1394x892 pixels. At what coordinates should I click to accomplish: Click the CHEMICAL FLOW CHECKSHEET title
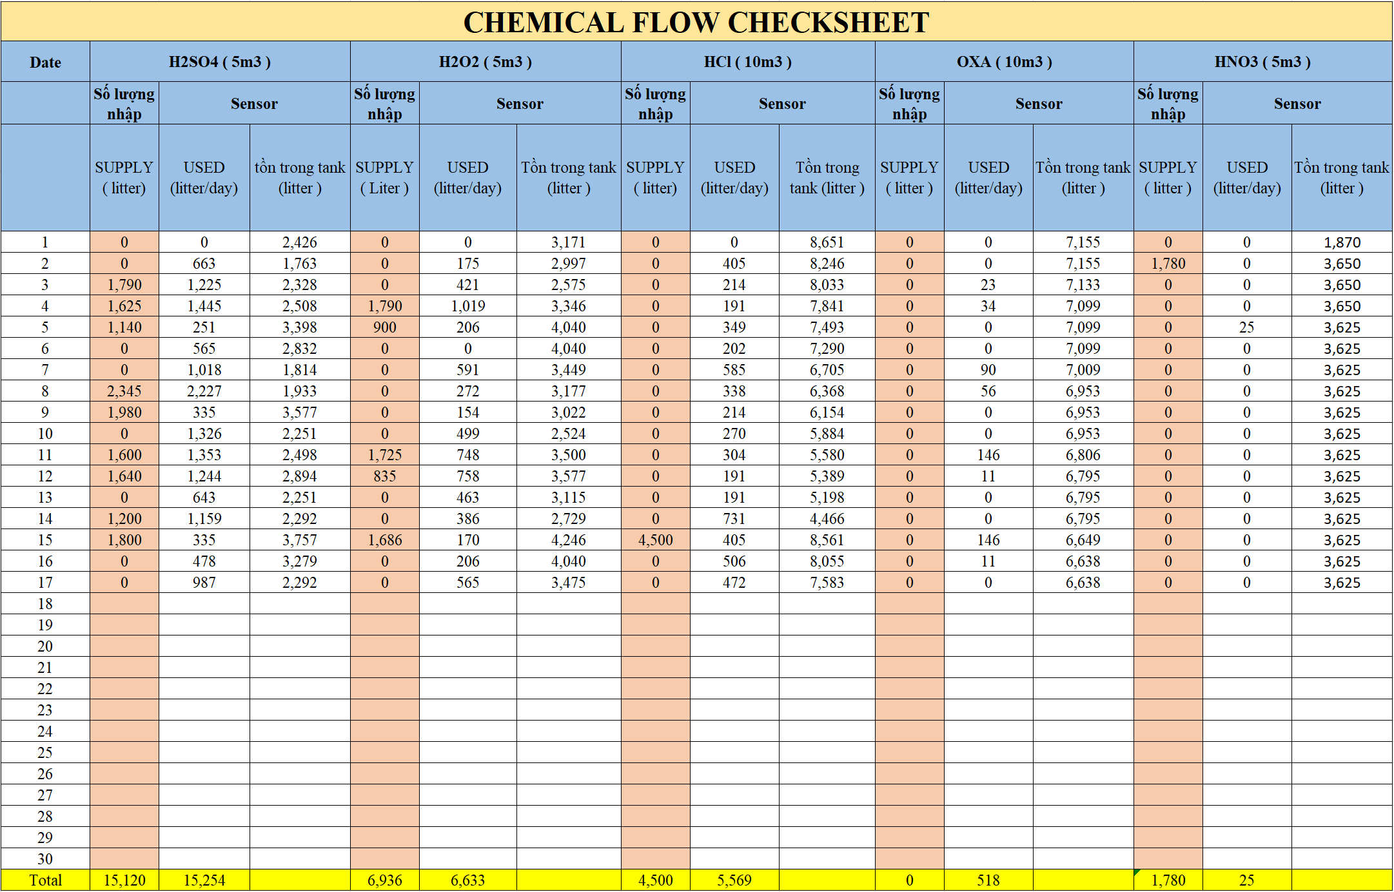pos(696,22)
